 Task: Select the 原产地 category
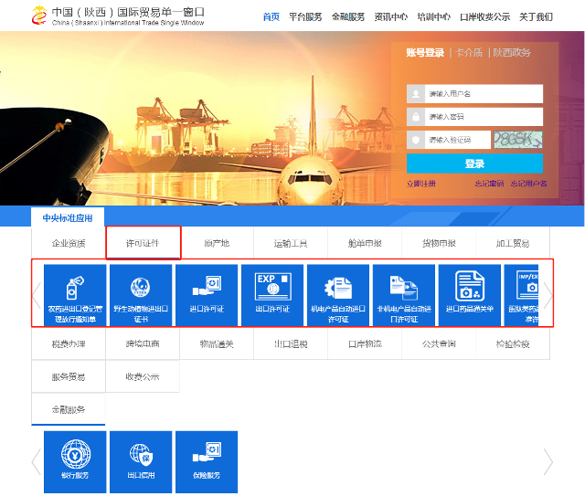tap(217, 243)
